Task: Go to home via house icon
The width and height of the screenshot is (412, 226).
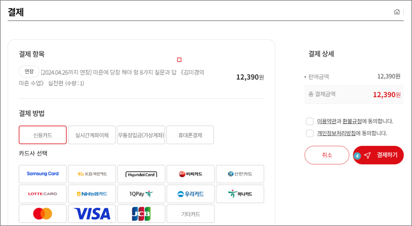Action: [397, 12]
